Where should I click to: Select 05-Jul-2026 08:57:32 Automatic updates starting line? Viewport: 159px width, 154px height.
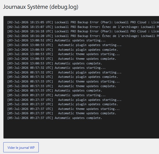56,68
